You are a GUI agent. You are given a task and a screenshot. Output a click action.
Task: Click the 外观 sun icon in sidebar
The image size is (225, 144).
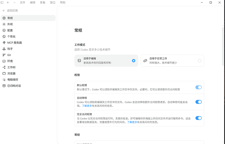pyautogui.click(x=4, y=24)
